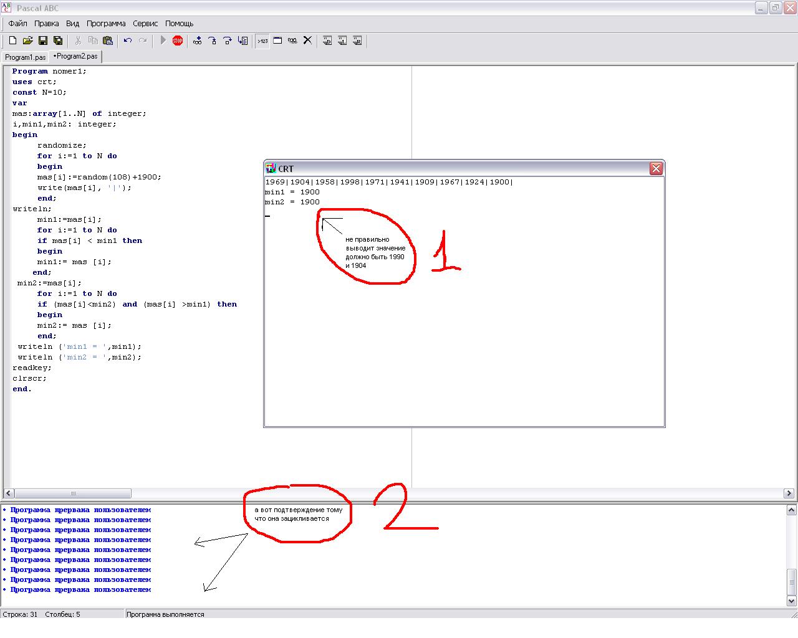
Task: Save the current file using the floppy icon
Action: tap(43, 41)
